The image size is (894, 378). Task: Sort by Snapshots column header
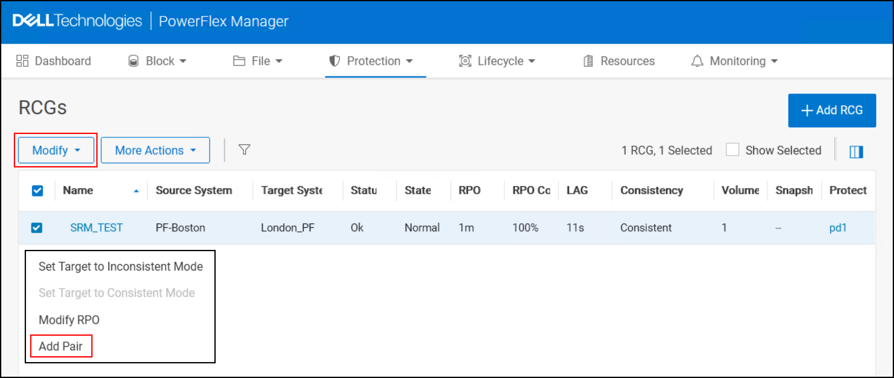pyautogui.click(x=794, y=190)
